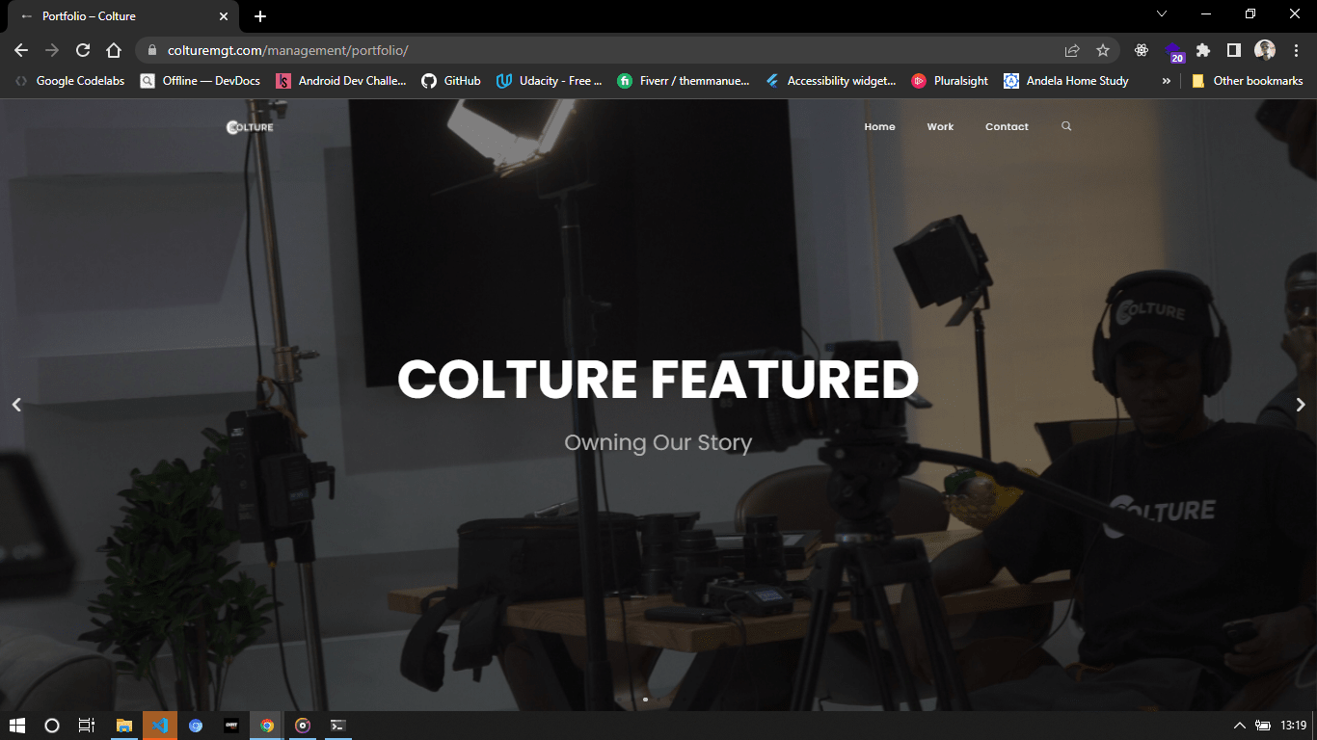Open the GitHub bookmark
This screenshot has width=1317, height=740.
[451, 81]
